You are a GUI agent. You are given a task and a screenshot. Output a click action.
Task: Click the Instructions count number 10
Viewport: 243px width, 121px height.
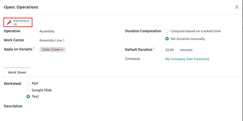pos(15,24)
